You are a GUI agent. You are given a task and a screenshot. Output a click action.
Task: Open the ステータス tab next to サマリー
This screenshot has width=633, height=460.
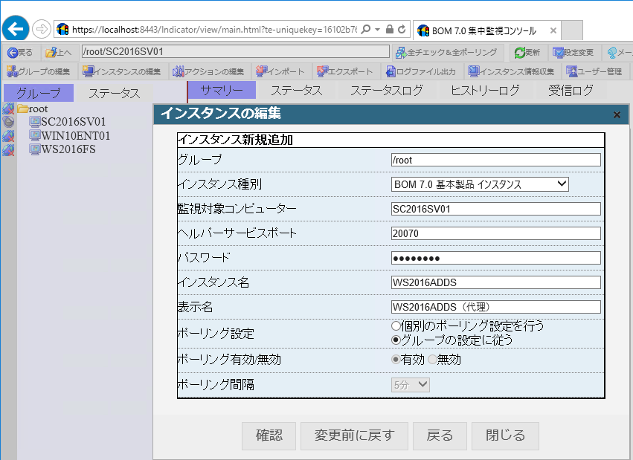pyautogui.click(x=296, y=90)
